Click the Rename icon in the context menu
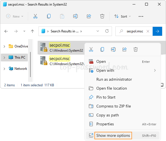Screen dimensions: 166x141 (x=113, y=49)
